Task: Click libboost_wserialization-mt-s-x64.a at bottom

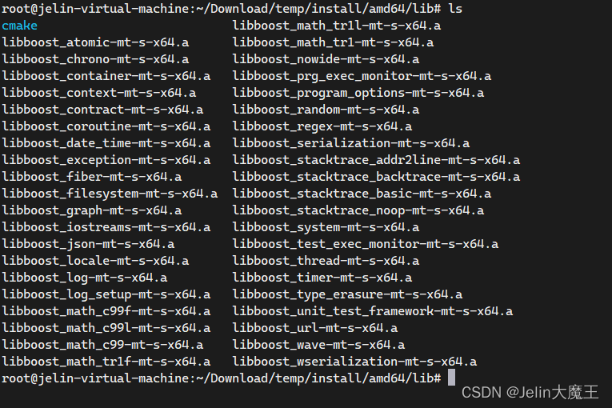Action: point(354,362)
